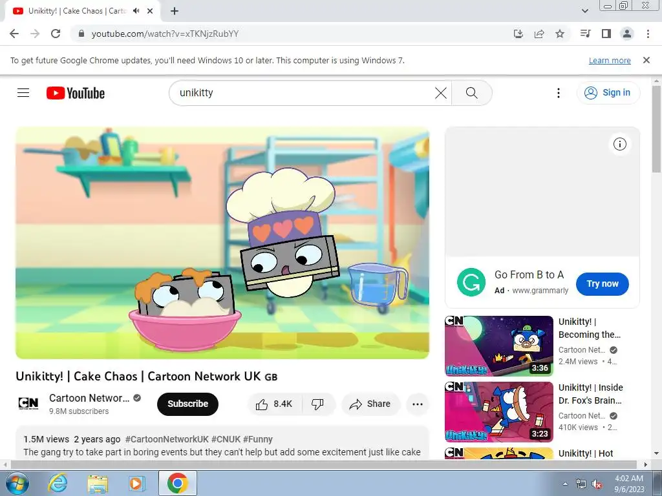Close the Unikitty browser tab
The height and width of the screenshot is (496, 662).
[x=150, y=11]
